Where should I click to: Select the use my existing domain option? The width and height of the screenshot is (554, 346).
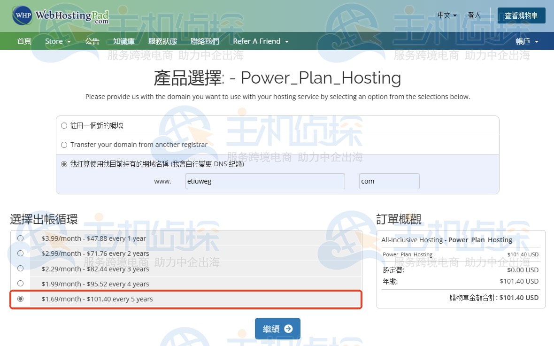point(64,164)
